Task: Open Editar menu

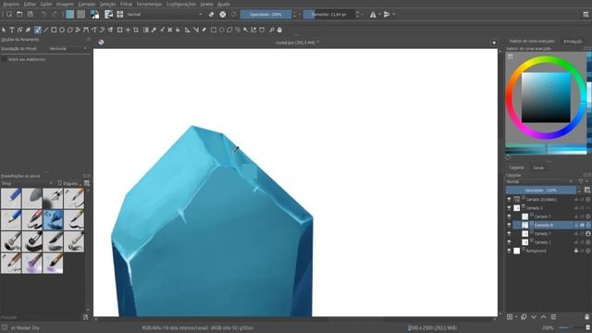Action: coord(30,4)
